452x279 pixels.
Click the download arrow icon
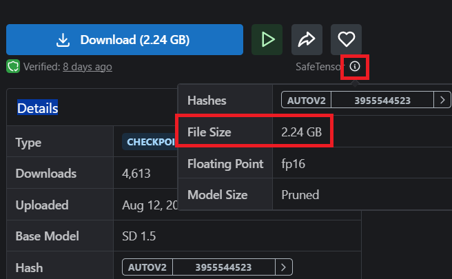tap(63, 40)
